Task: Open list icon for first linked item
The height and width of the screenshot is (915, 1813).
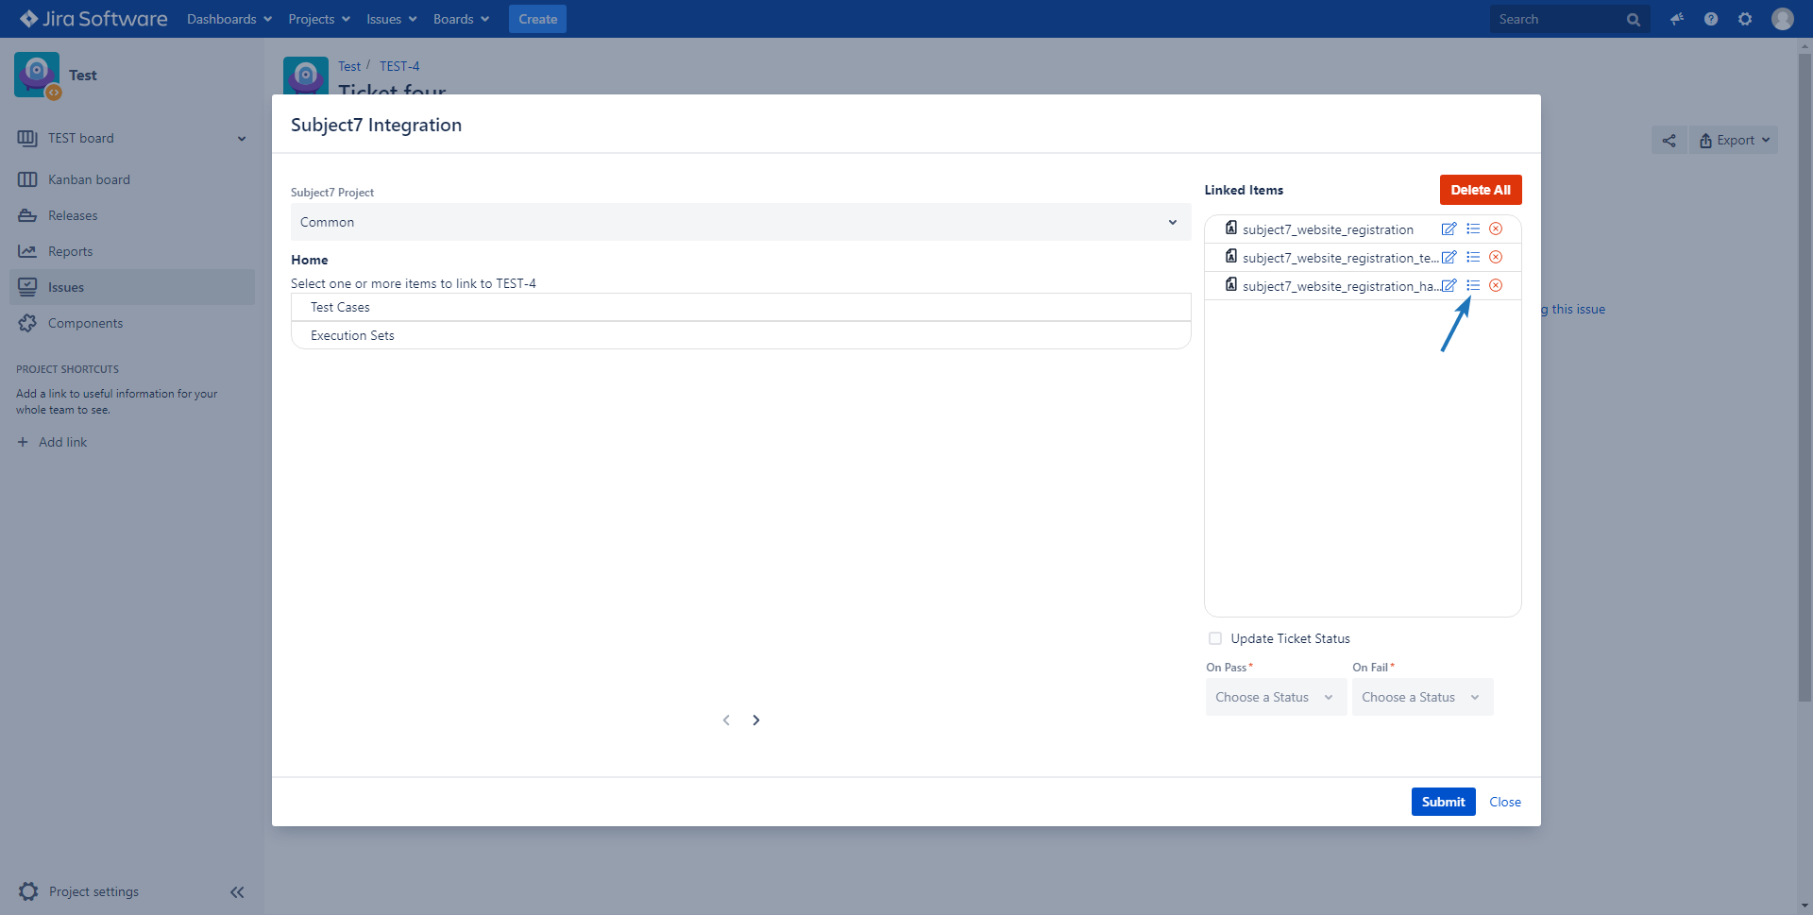Action: pyautogui.click(x=1473, y=229)
